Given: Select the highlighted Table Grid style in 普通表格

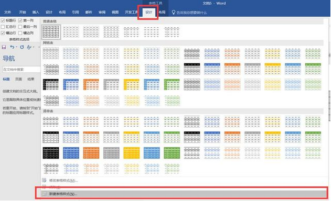Looking at the screenshot, I should [51, 32].
